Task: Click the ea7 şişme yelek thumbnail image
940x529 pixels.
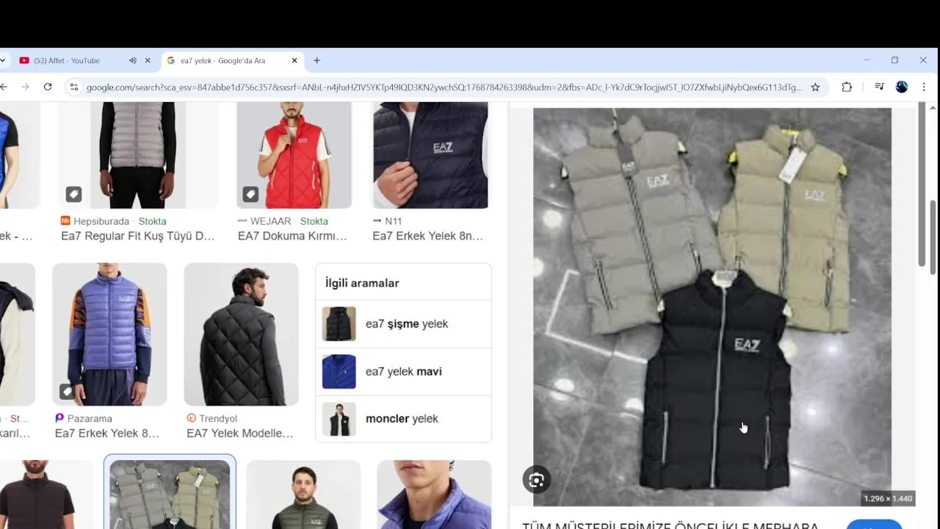Action: (339, 324)
